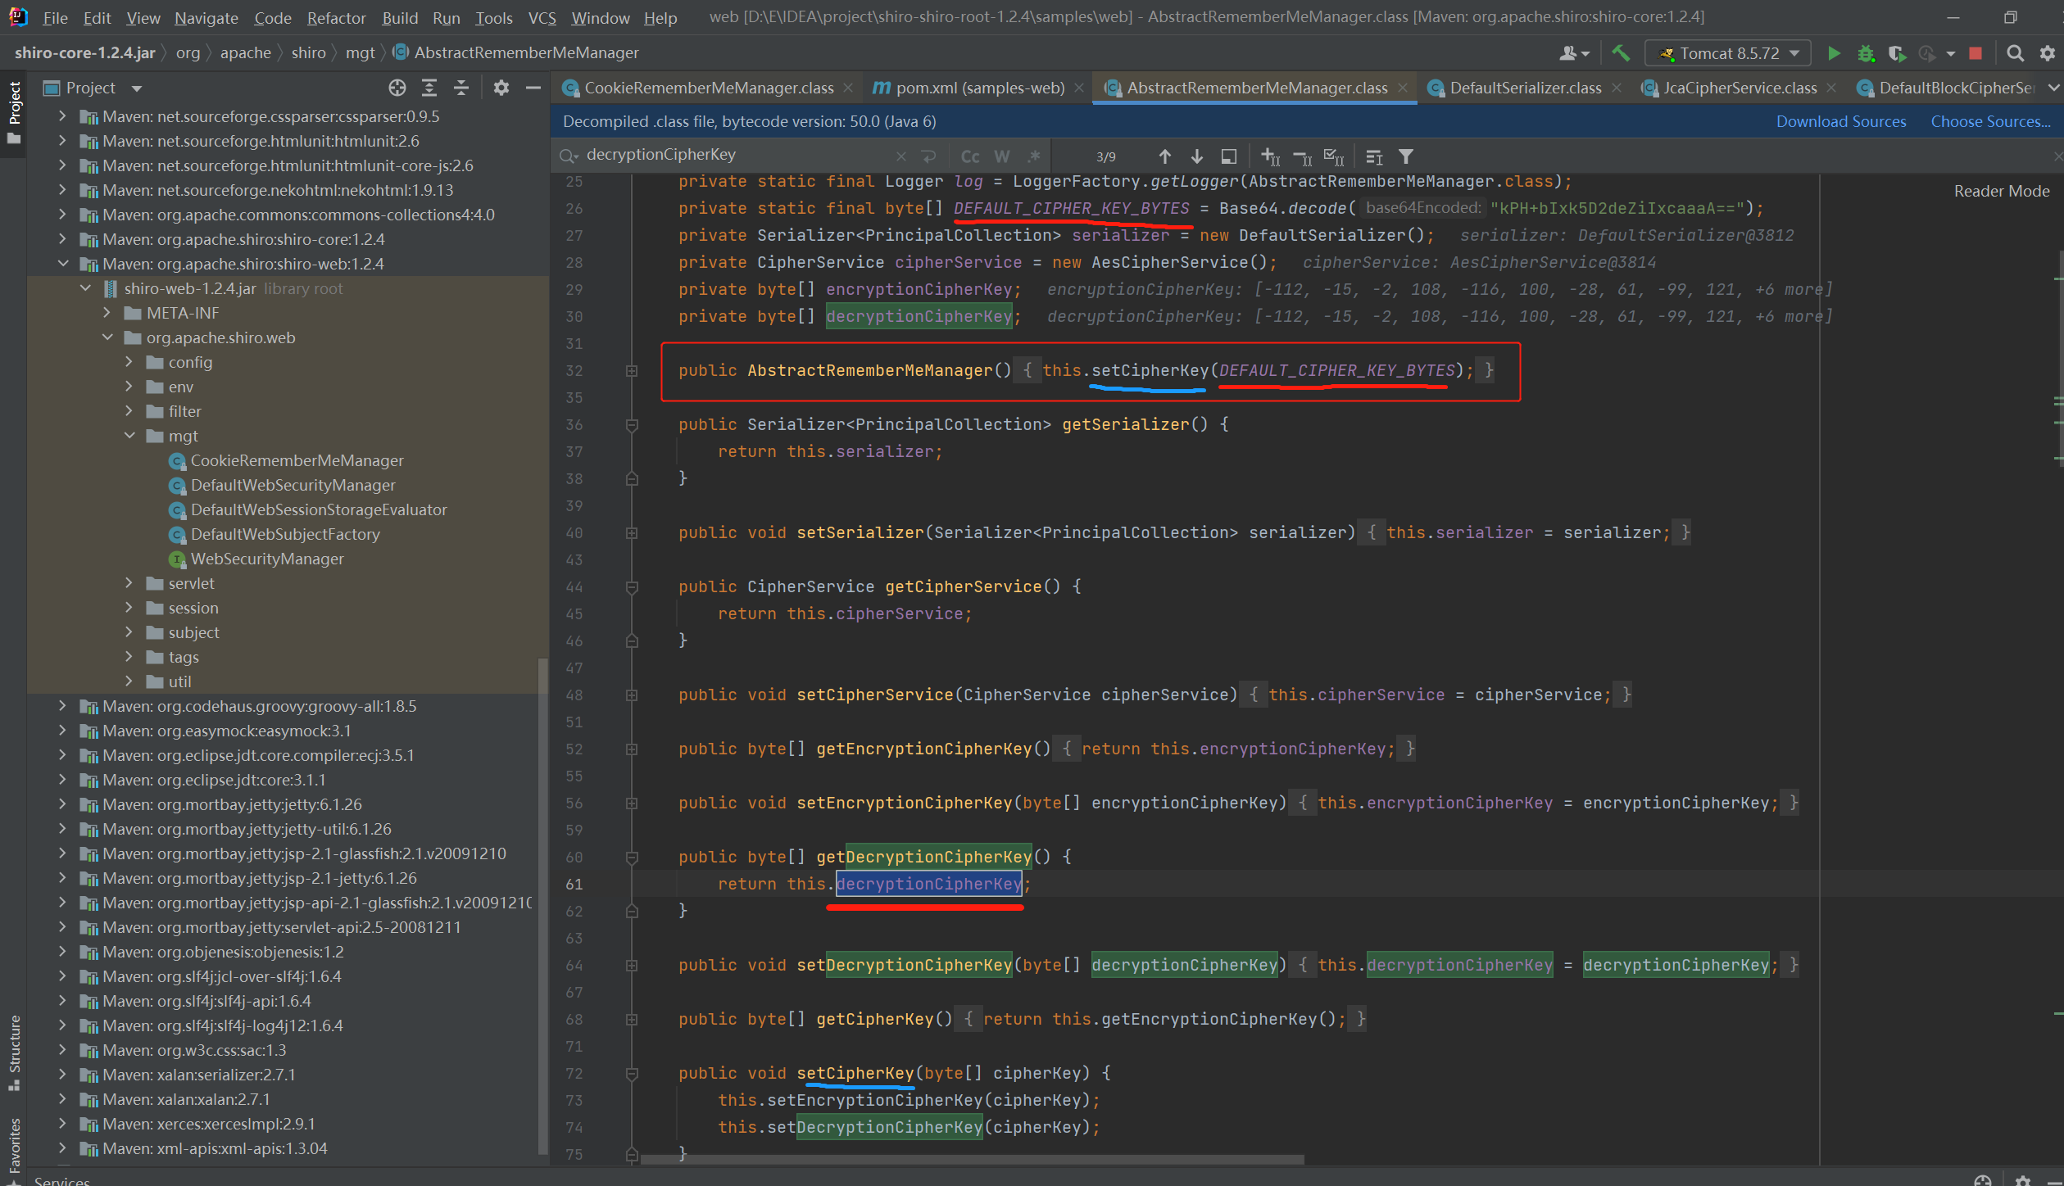Run with Coverage shield icon

click(x=1896, y=53)
